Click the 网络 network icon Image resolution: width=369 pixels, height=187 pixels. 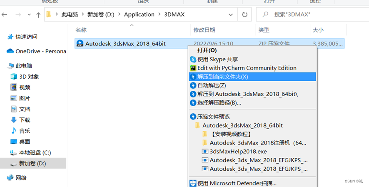[10, 177]
